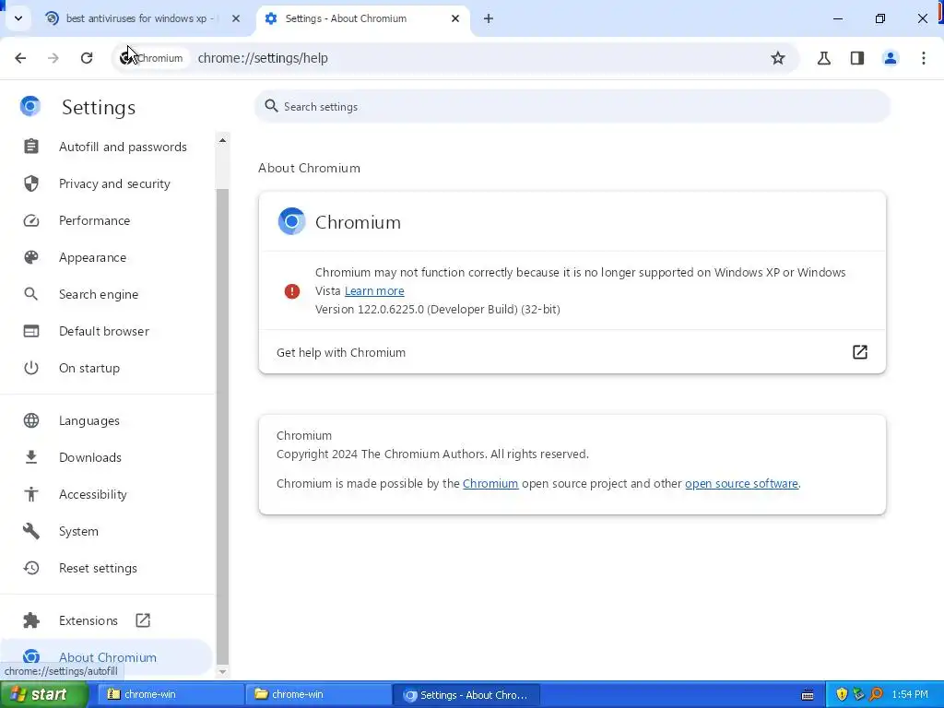Click the Downloads arrow icon
This screenshot has width=944, height=708.
pyautogui.click(x=31, y=457)
